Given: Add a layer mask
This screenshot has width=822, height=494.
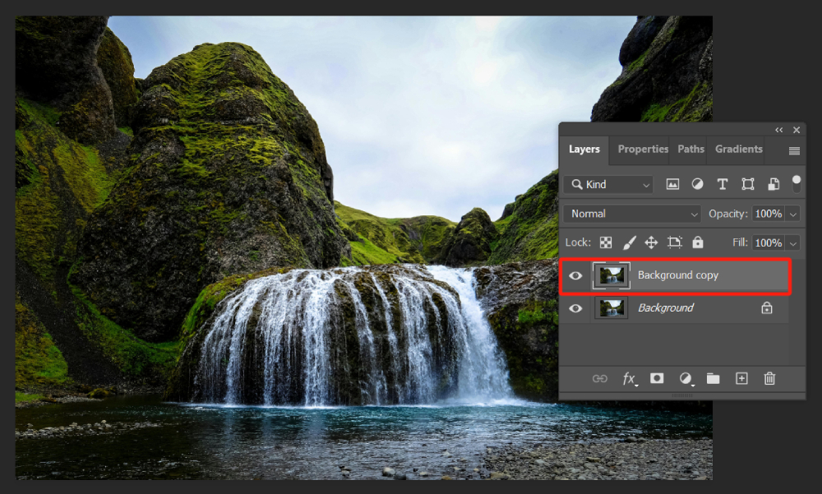Looking at the screenshot, I should click(x=657, y=378).
